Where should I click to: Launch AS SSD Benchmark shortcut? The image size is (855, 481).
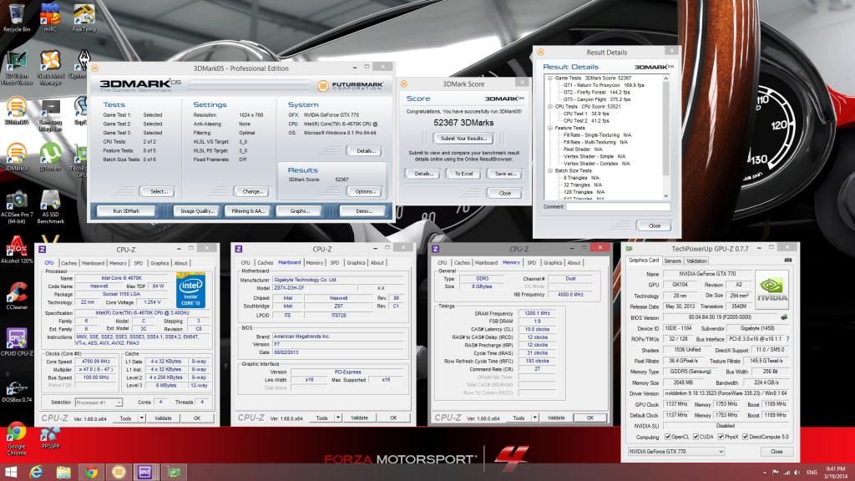point(50,207)
